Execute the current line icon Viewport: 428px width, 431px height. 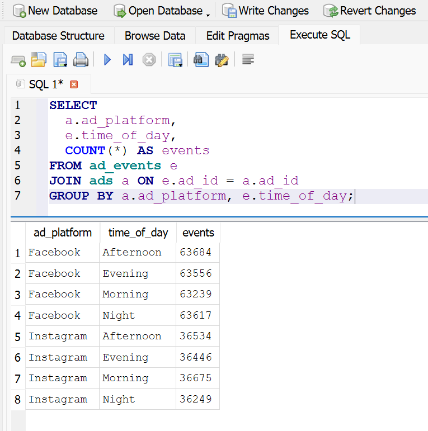(128, 60)
